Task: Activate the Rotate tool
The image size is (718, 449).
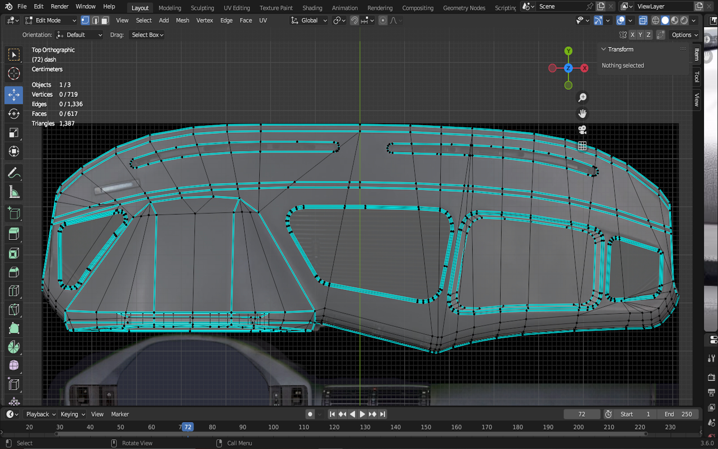Action: [x=14, y=114]
